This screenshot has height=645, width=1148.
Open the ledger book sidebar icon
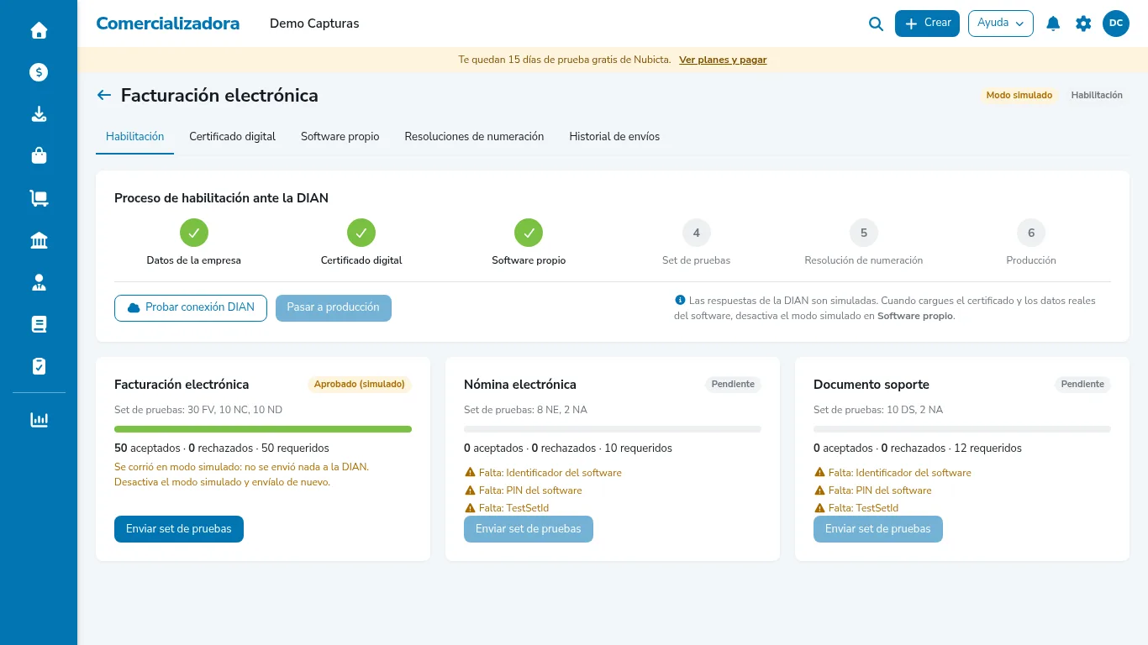pyautogui.click(x=39, y=324)
